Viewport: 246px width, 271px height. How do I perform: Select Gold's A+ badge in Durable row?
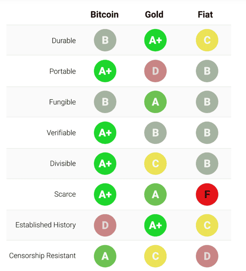(x=156, y=40)
